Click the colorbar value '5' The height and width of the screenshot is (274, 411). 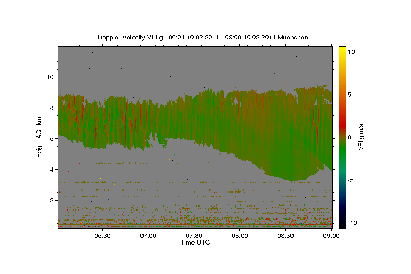[350, 95]
